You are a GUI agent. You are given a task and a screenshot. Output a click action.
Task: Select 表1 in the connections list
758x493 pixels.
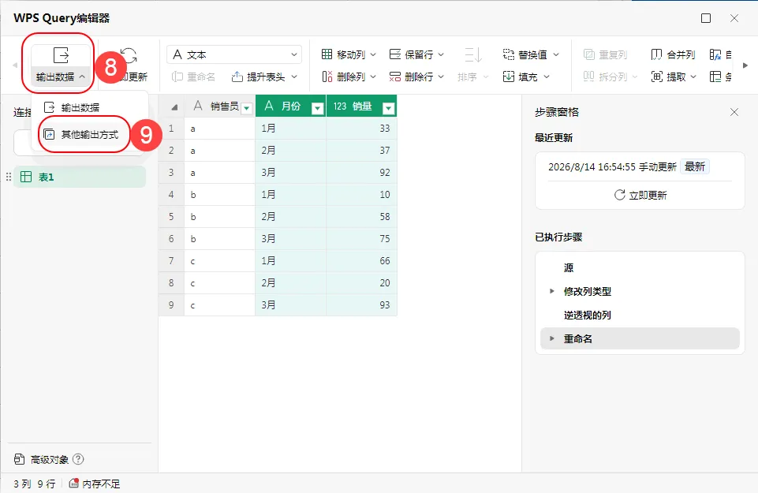(x=80, y=177)
